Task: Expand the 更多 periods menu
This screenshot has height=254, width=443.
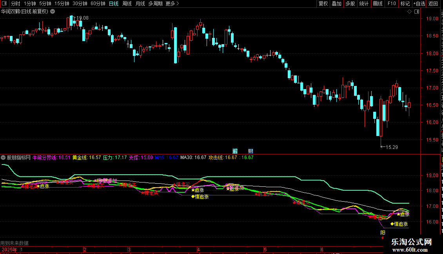Action: point(172,4)
